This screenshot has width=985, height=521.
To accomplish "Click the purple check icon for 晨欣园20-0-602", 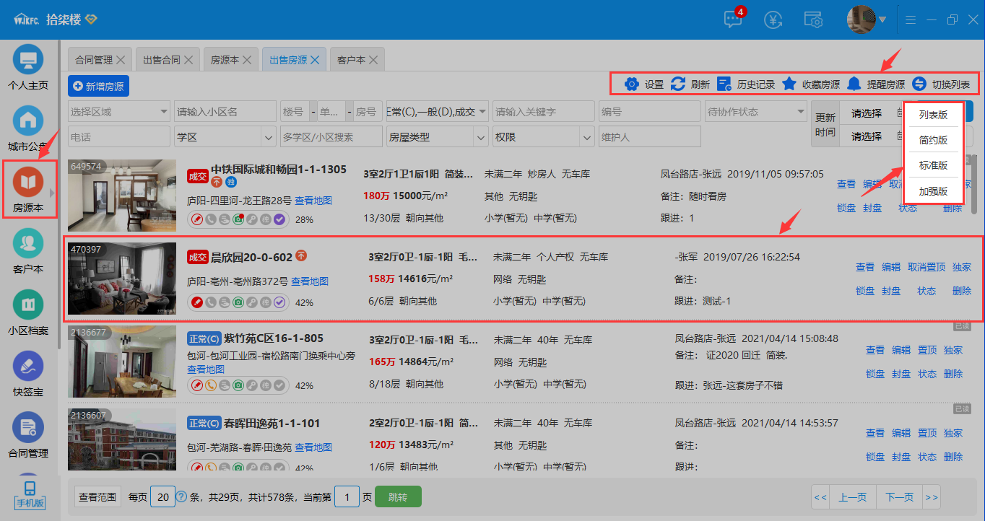I will pos(279,302).
